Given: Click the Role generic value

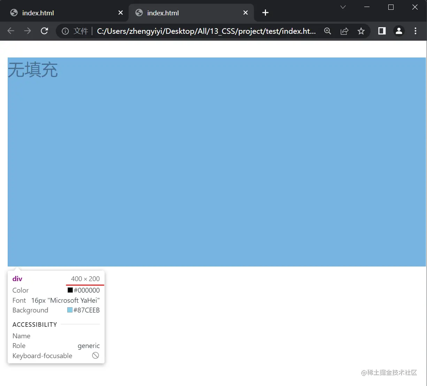Looking at the screenshot, I should coord(89,346).
